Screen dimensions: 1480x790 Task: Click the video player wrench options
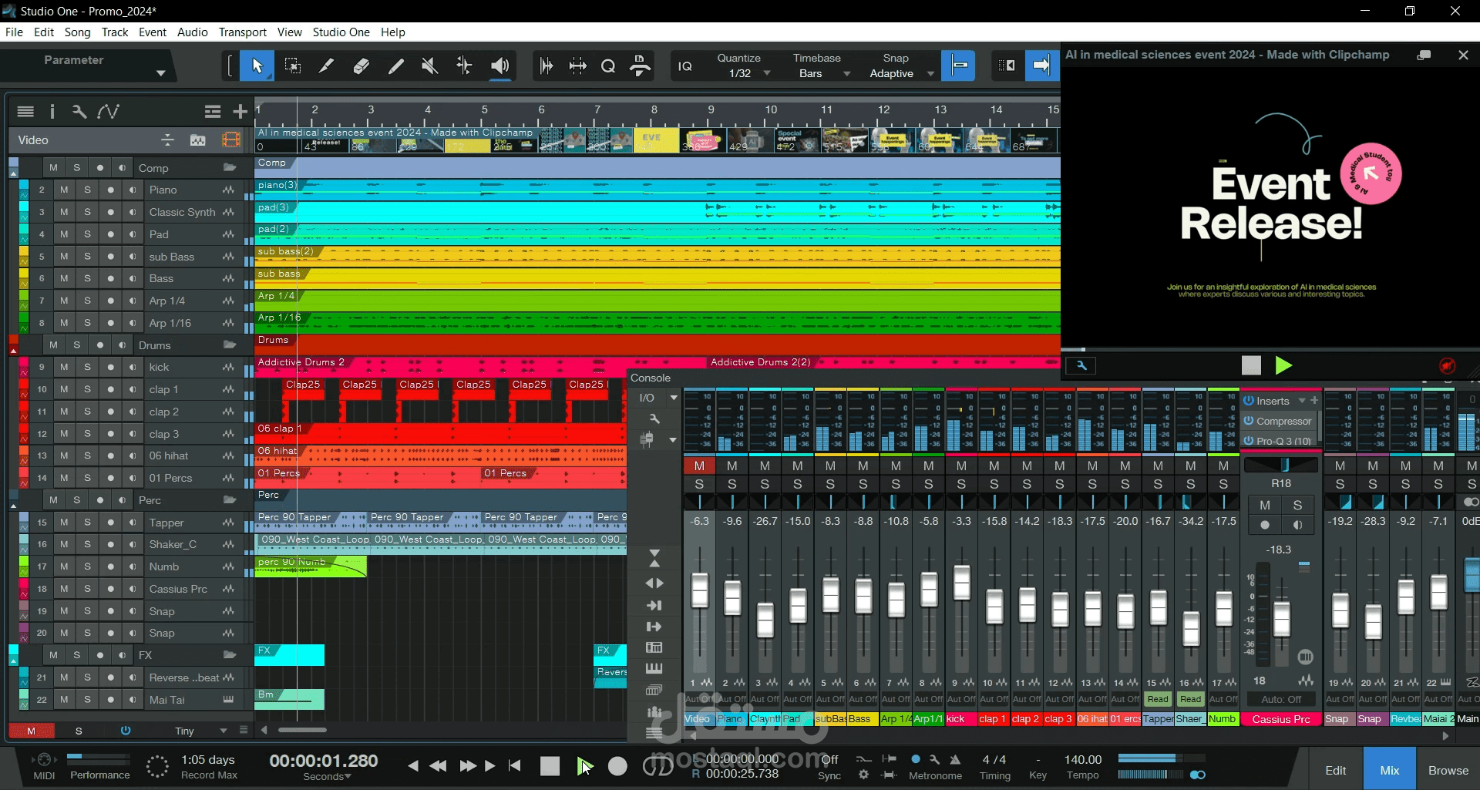point(1081,365)
